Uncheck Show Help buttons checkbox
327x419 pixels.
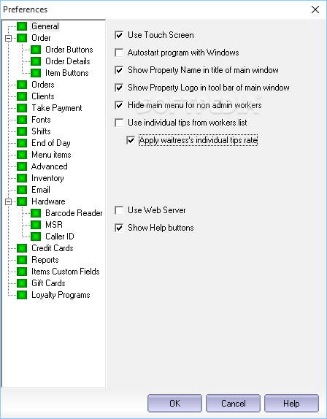coord(119,228)
